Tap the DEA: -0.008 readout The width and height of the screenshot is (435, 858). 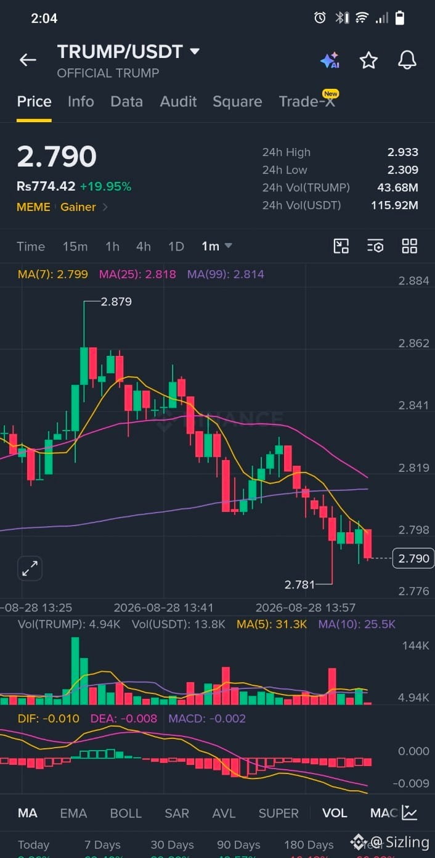coord(124,719)
